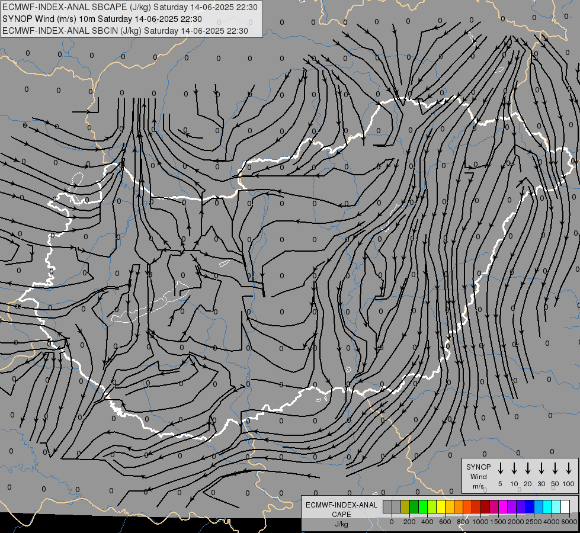The width and height of the screenshot is (580, 533).
Task: Pick the pale cyan CAPE swatch
Action: pyautogui.click(x=556, y=507)
